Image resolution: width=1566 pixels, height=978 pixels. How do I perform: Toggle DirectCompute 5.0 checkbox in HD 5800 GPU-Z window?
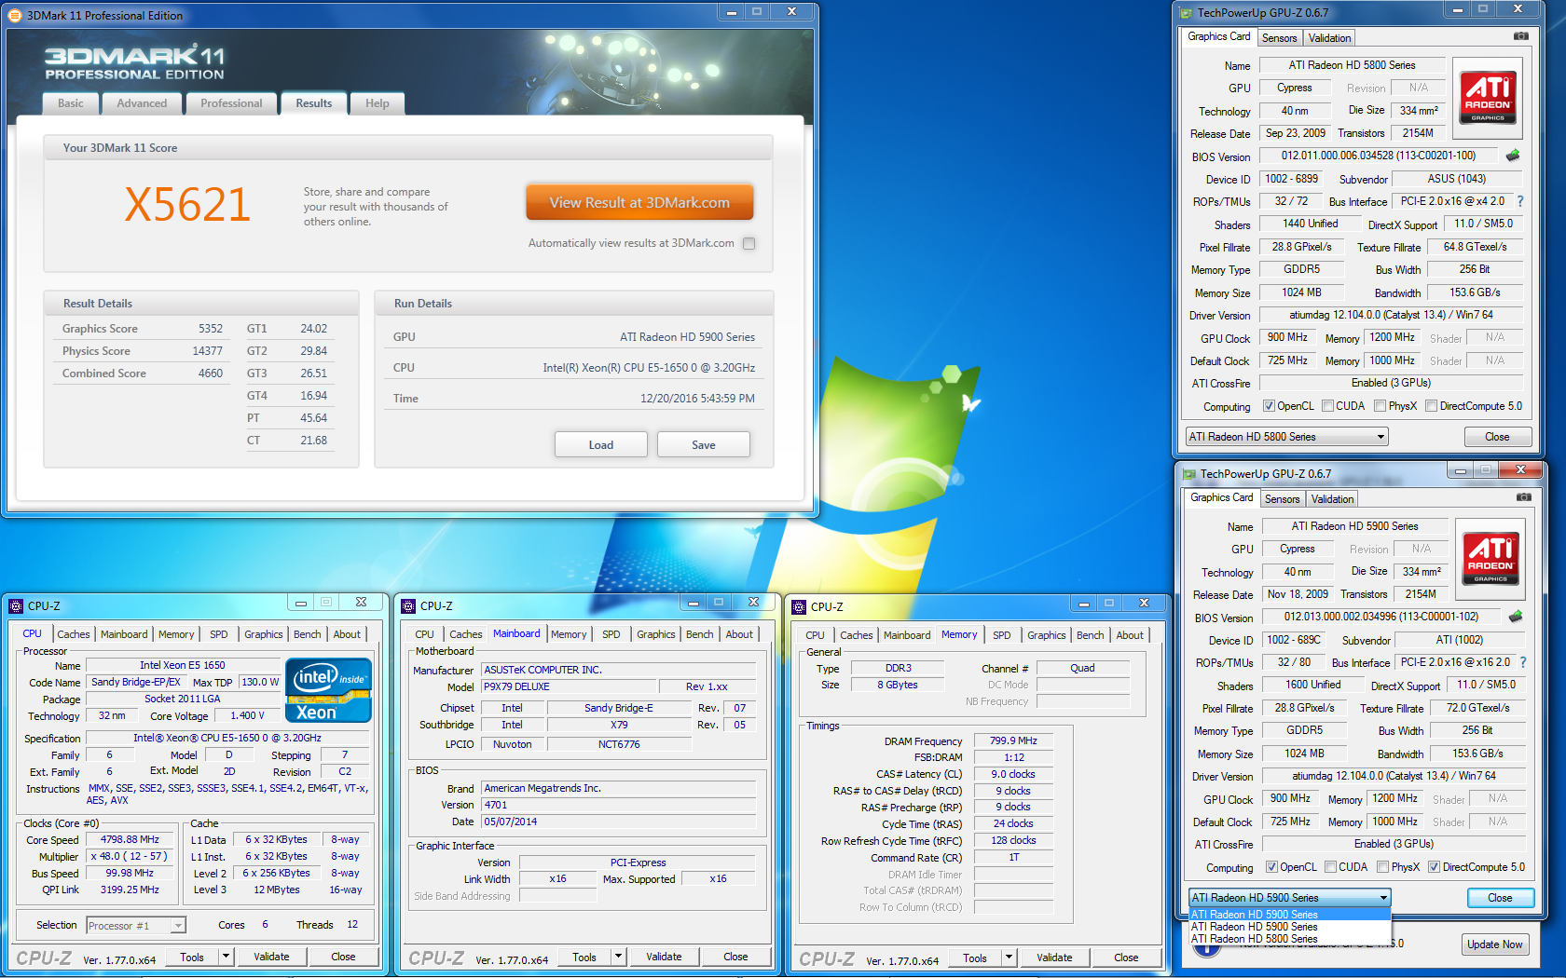(1431, 406)
